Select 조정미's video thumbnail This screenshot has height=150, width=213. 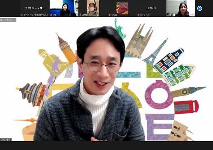tap(181, 9)
